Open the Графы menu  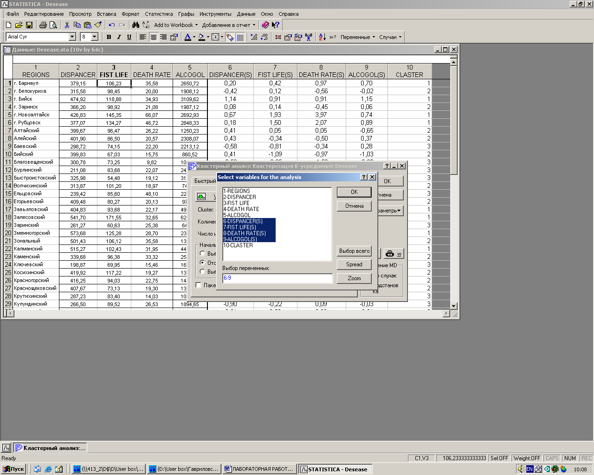pos(186,14)
